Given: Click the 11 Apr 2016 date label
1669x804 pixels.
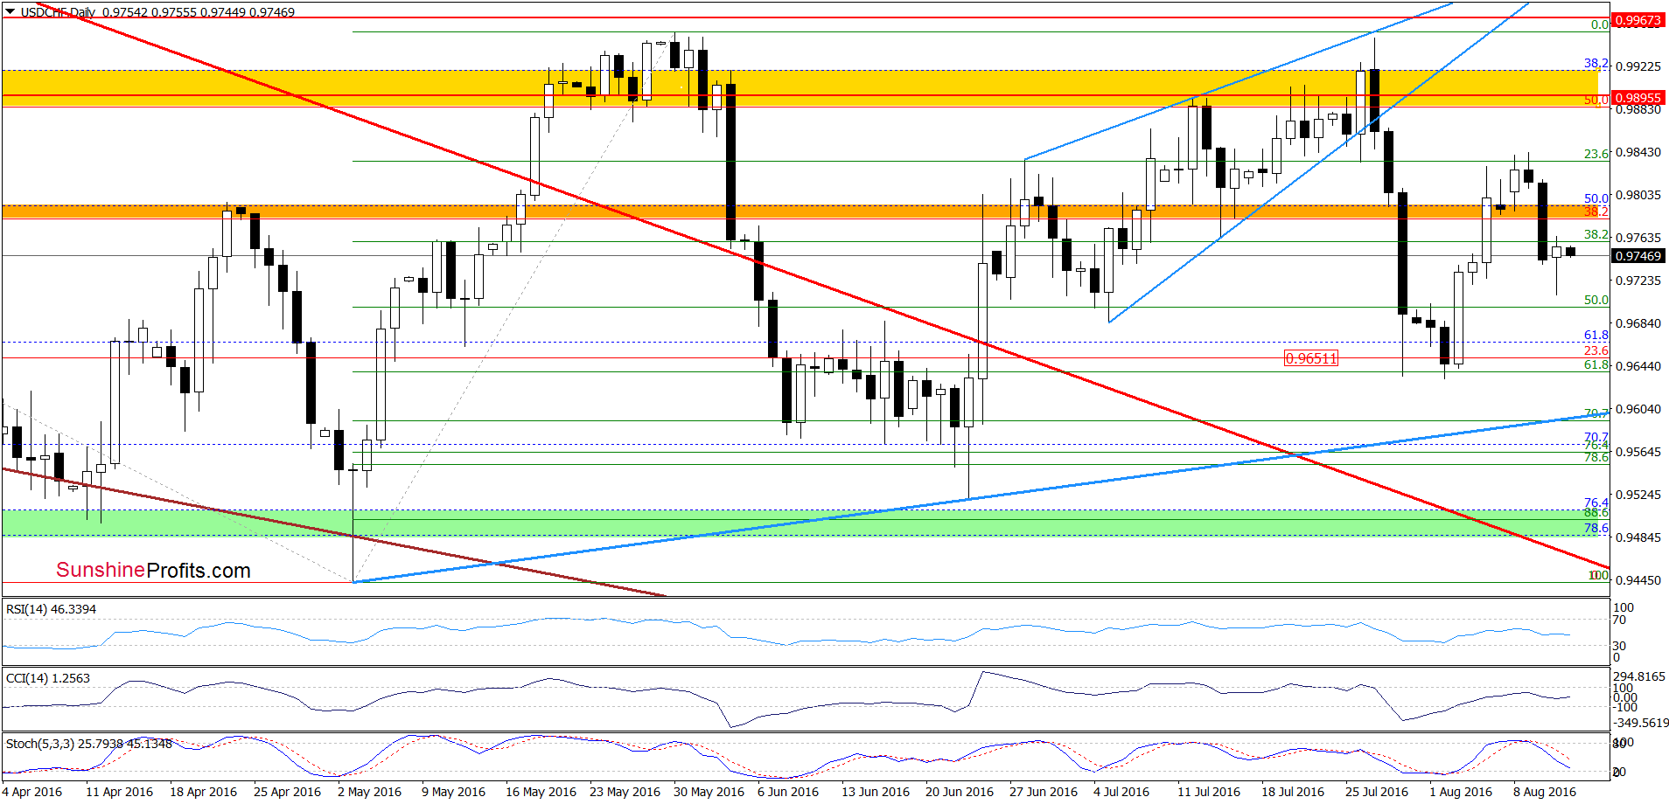Looking at the screenshot, I should point(119,792).
